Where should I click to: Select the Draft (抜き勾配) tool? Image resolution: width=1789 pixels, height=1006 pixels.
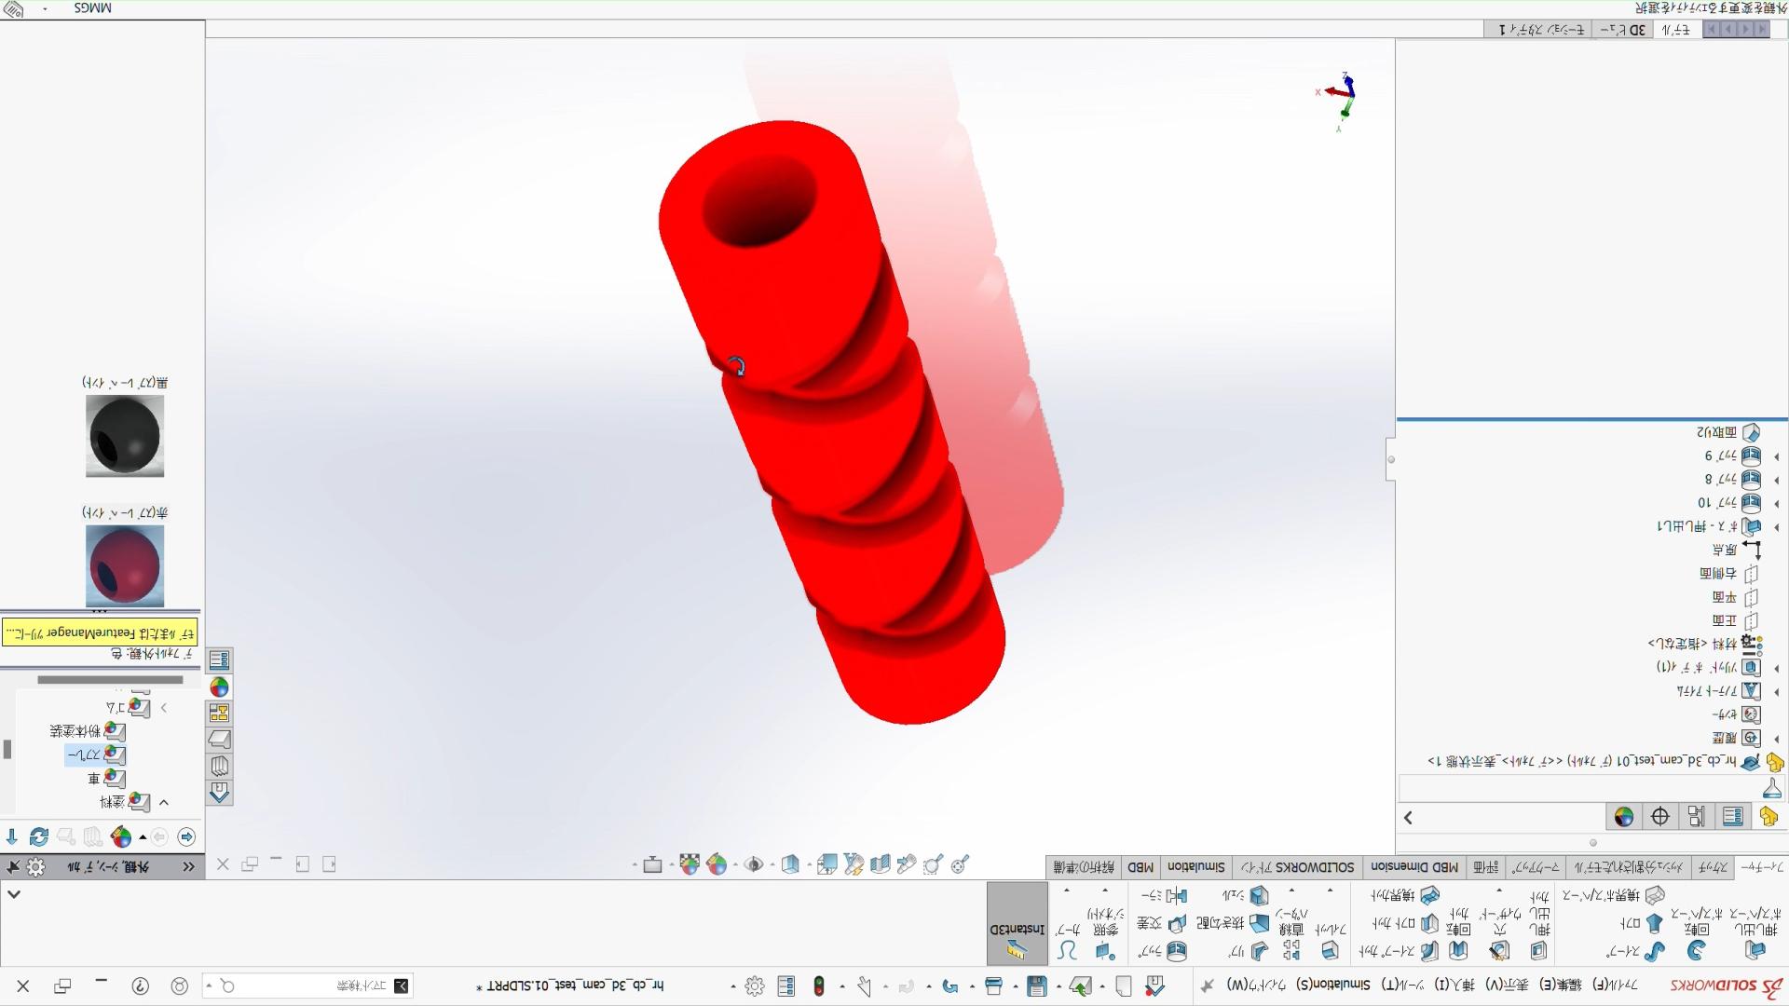(x=1232, y=923)
